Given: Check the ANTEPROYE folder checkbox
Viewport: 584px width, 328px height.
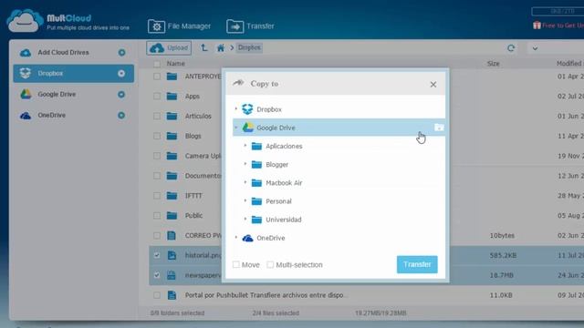Looking at the screenshot, I should click(x=157, y=77).
